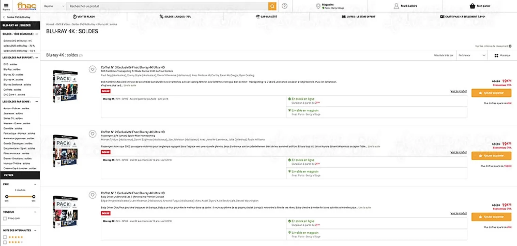This screenshot has height=246, width=517.
Task: Add Coffret N° 2 to wishlist with the heart
Action: coord(92,134)
